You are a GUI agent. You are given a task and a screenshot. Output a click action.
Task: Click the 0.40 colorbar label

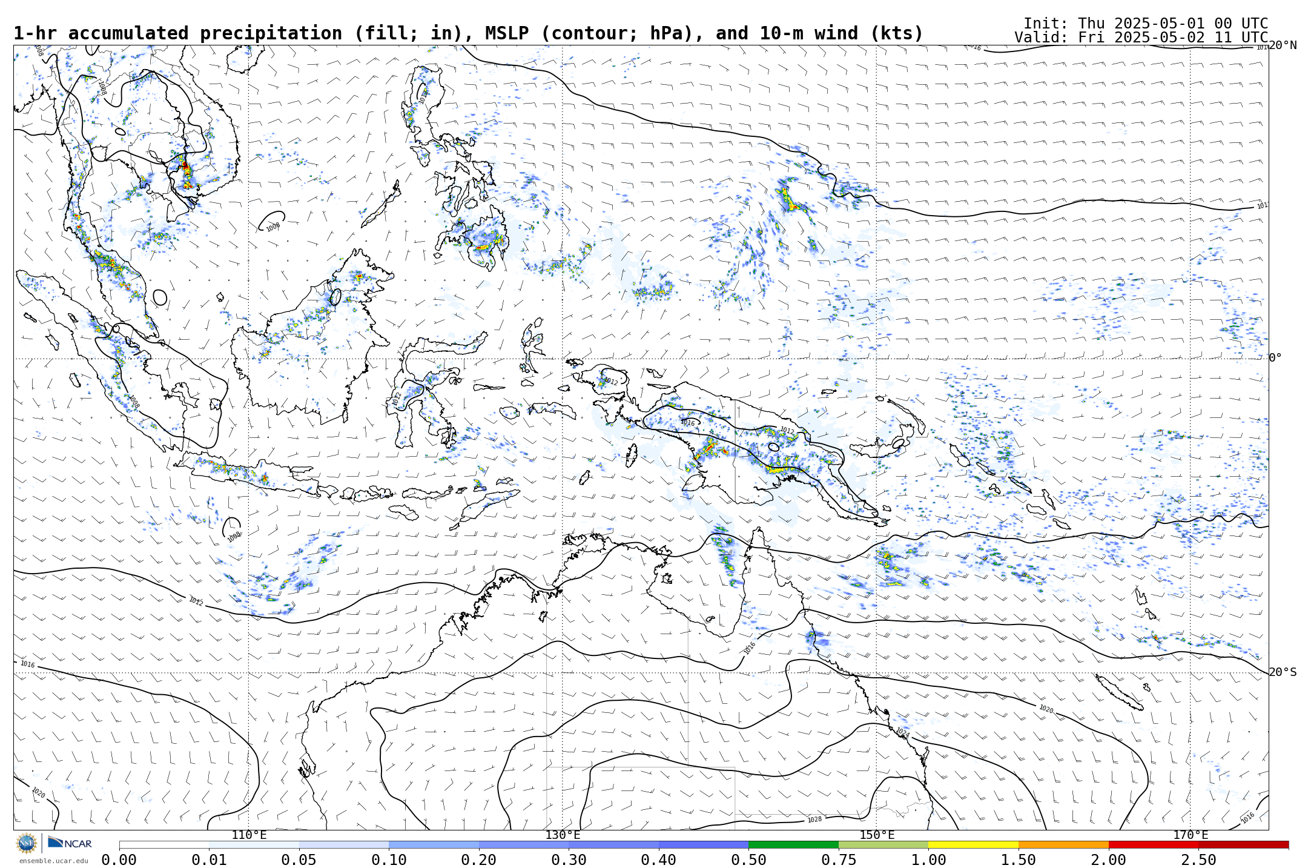coord(659,860)
